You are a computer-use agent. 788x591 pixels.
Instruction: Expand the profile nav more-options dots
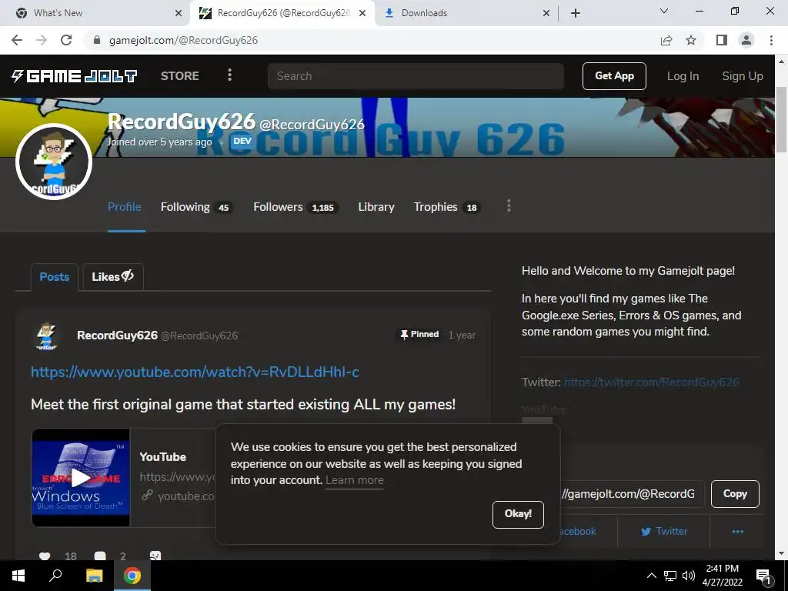[509, 206]
